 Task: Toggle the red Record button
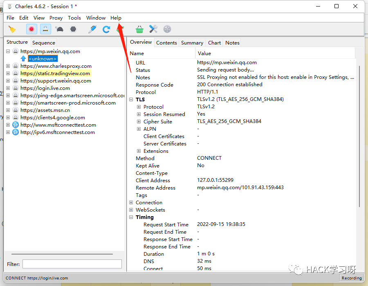tap(31, 29)
